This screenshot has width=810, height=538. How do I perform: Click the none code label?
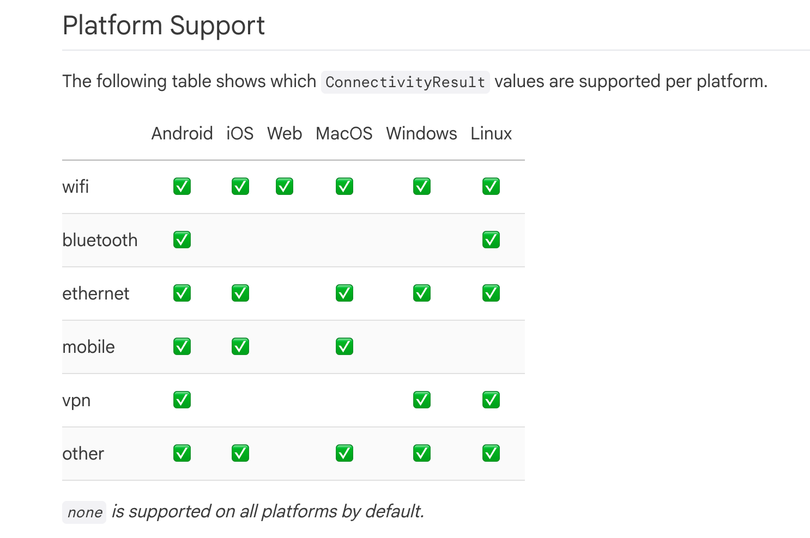pos(84,512)
